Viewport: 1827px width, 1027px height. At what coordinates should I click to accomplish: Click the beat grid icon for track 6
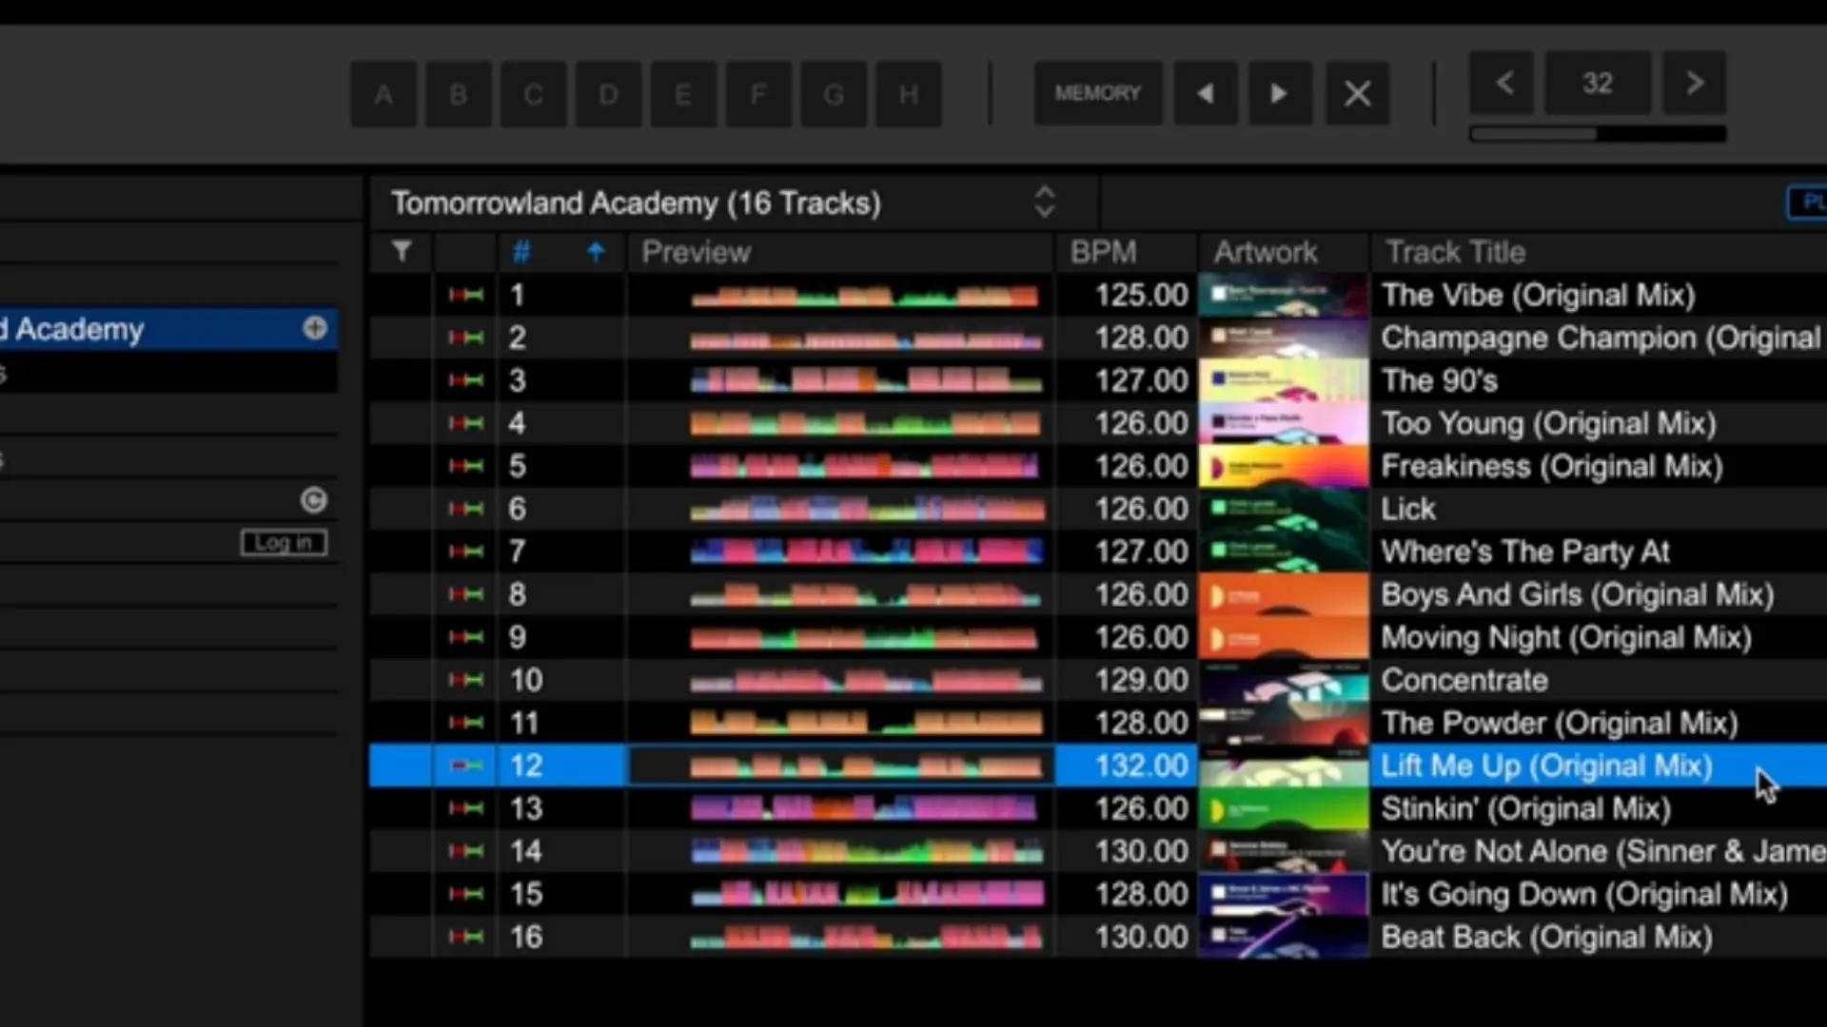coord(466,509)
